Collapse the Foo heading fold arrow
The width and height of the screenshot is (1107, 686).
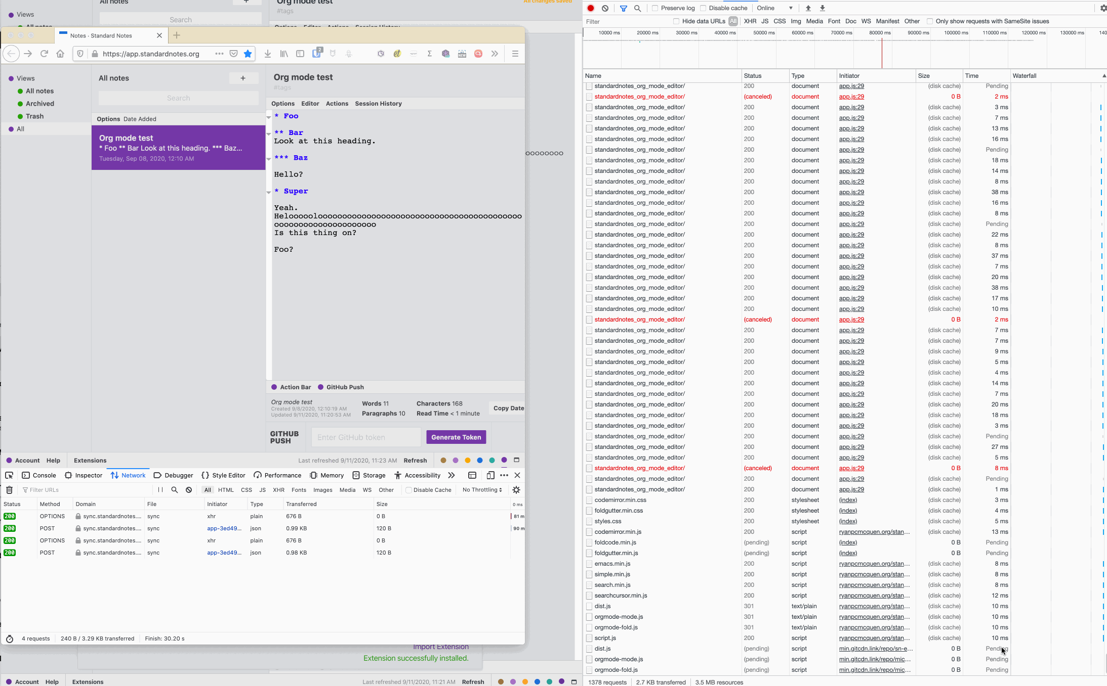click(x=269, y=117)
